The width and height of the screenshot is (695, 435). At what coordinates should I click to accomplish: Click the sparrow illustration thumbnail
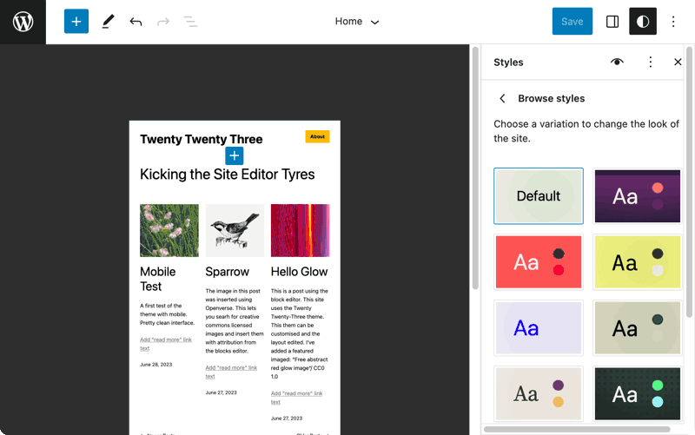coord(235,230)
